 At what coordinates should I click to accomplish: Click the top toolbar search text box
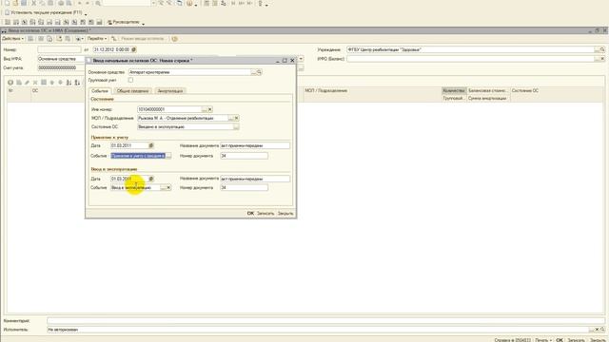[127, 3]
